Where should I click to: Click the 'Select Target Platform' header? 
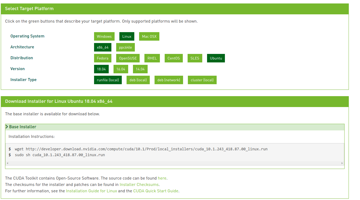29,9
